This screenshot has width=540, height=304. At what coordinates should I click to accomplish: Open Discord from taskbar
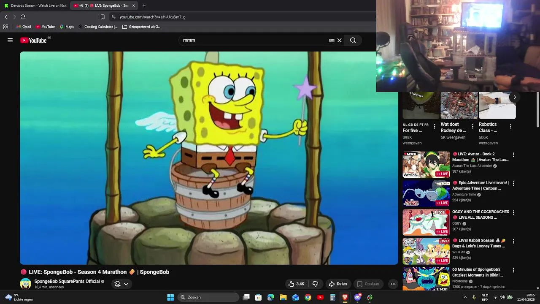pos(358,297)
